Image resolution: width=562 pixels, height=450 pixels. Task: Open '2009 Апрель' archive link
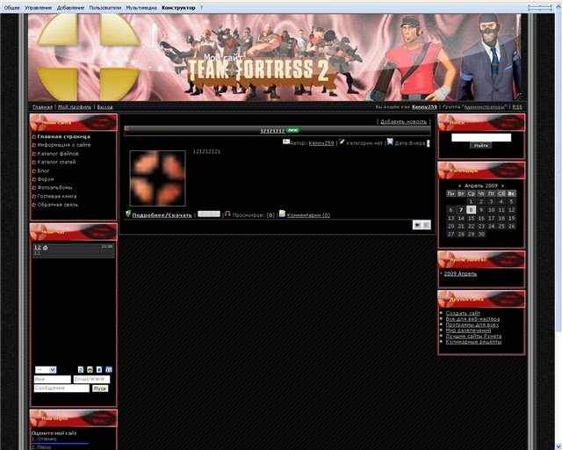pos(460,274)
